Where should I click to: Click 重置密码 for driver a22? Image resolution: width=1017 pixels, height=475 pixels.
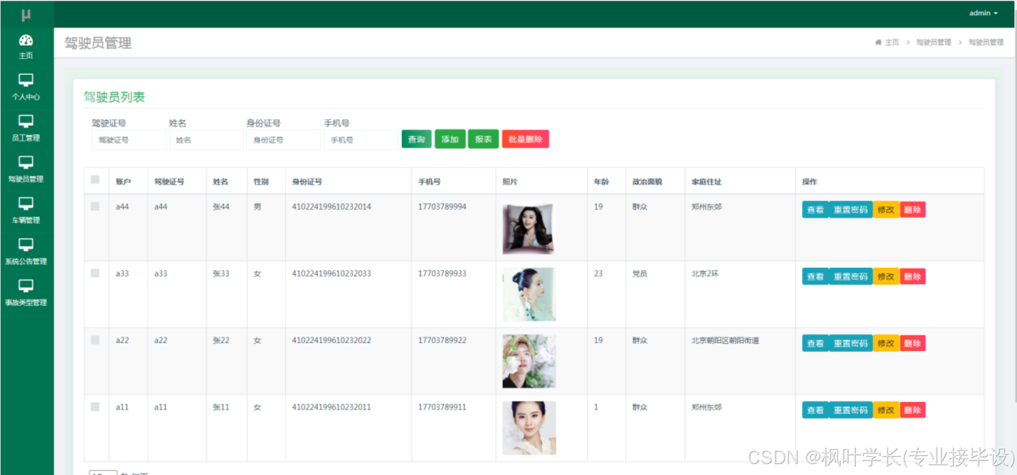click(x=850, y=343)
